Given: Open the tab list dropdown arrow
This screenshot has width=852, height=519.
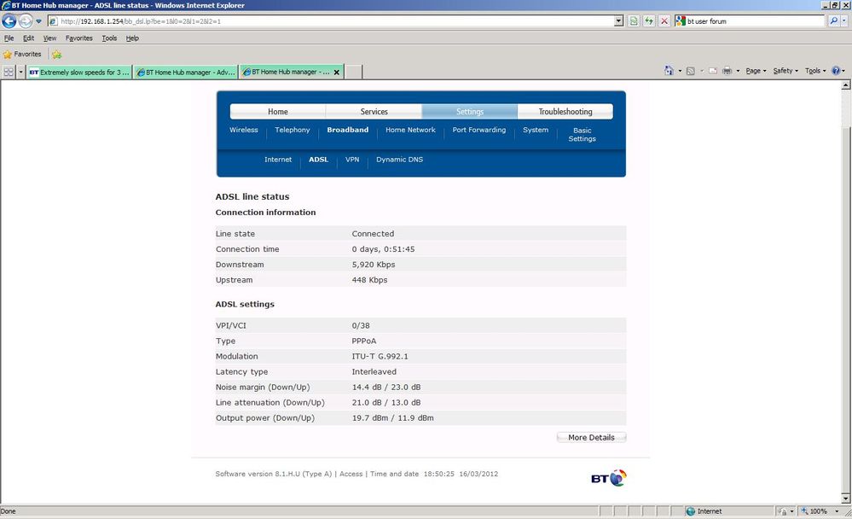Looking at the screenshot, I should [20, 72].
